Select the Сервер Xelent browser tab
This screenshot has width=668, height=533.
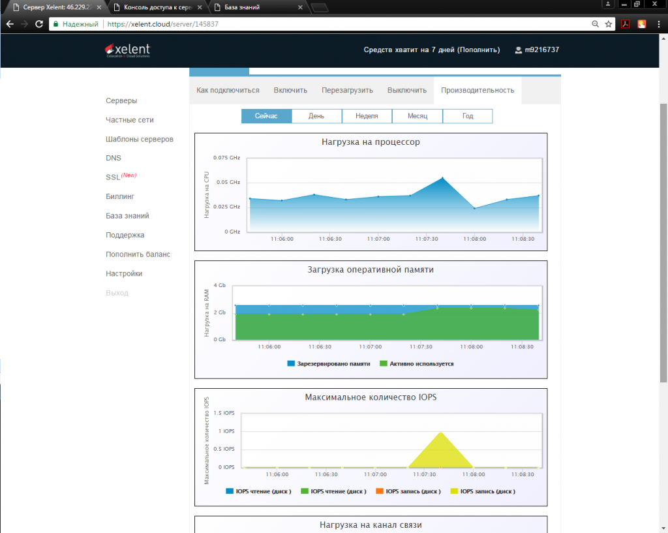point(57,7)
